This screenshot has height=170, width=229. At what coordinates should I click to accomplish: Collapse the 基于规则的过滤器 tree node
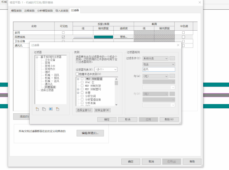click(37, 57)
